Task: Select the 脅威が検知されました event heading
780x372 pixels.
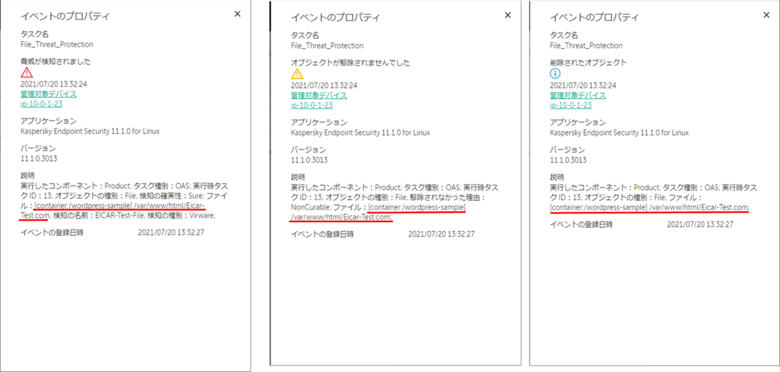Action: click(55, 61)
